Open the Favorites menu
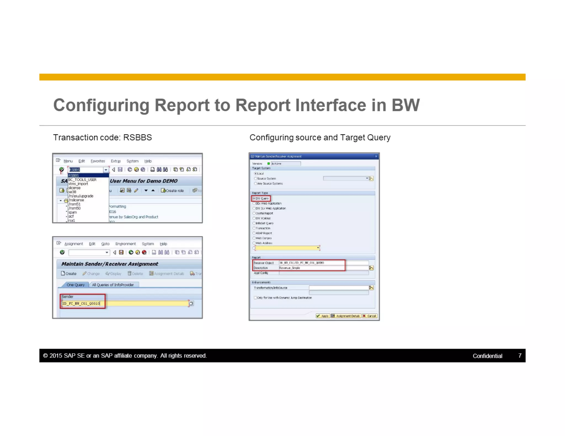Image resolution: width=565 pixels, height=436 pixels. pos(98,161)
